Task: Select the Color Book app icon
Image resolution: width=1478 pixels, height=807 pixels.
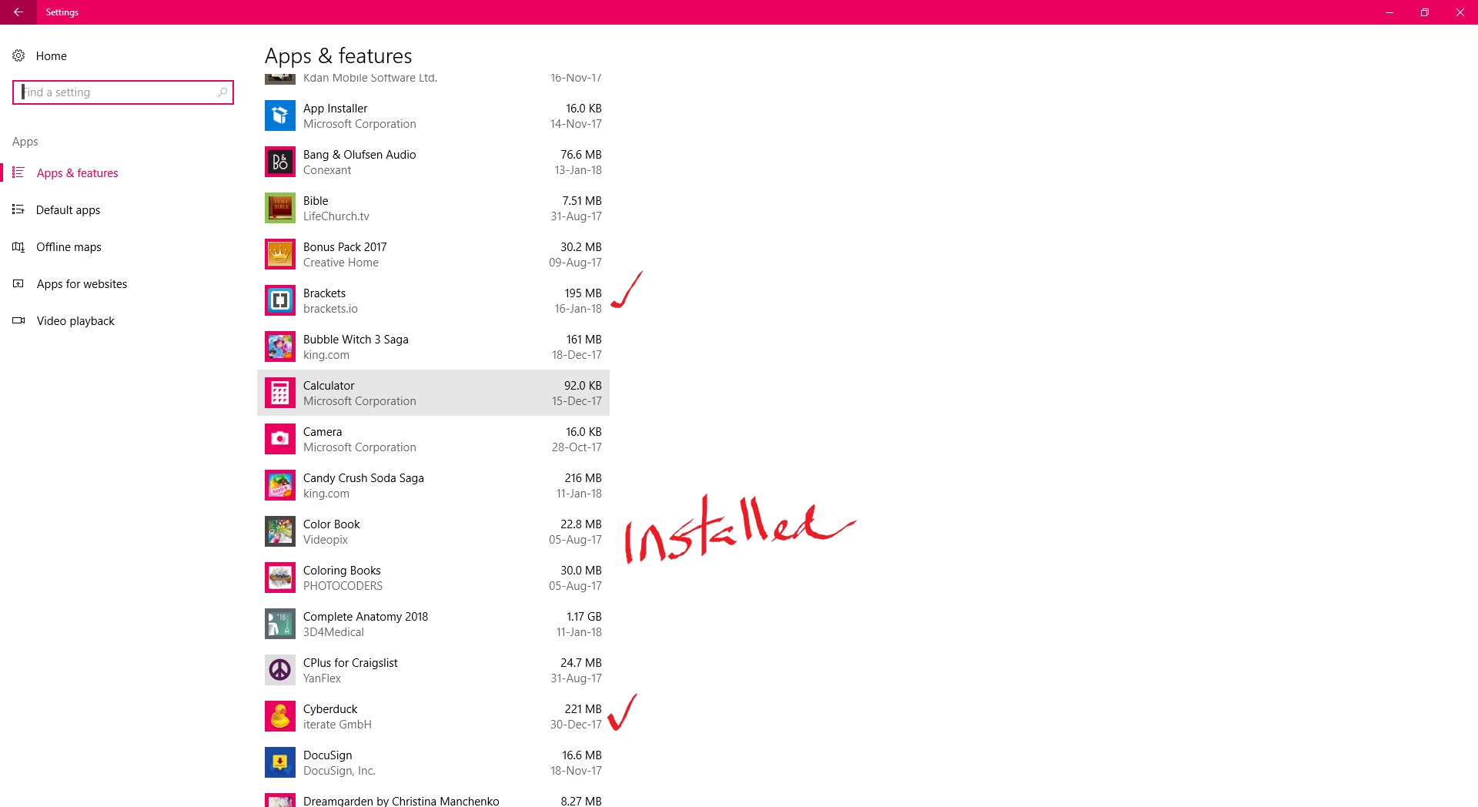Action: (280, 531)
